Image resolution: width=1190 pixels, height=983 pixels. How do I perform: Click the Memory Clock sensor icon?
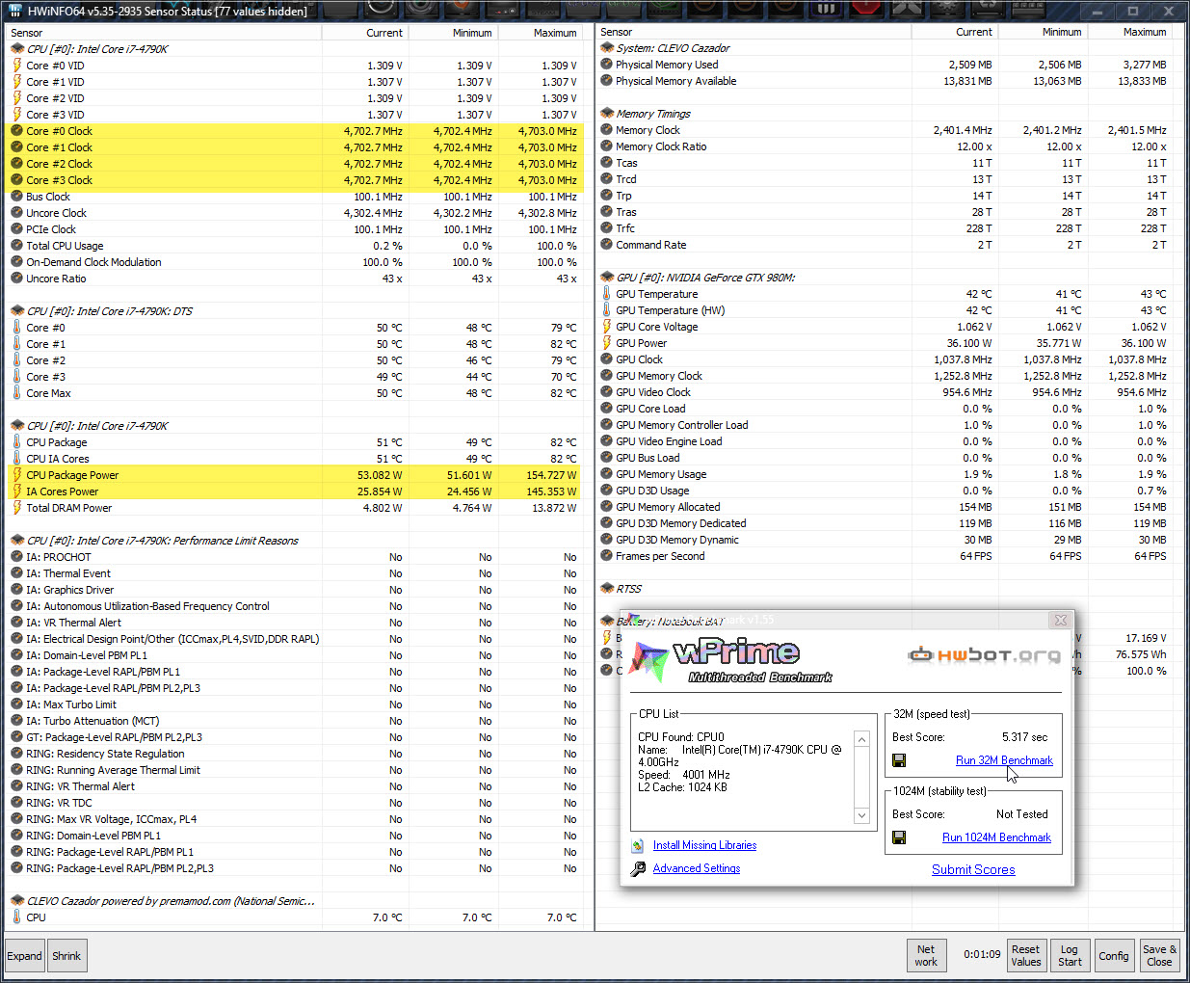[606, 130]
